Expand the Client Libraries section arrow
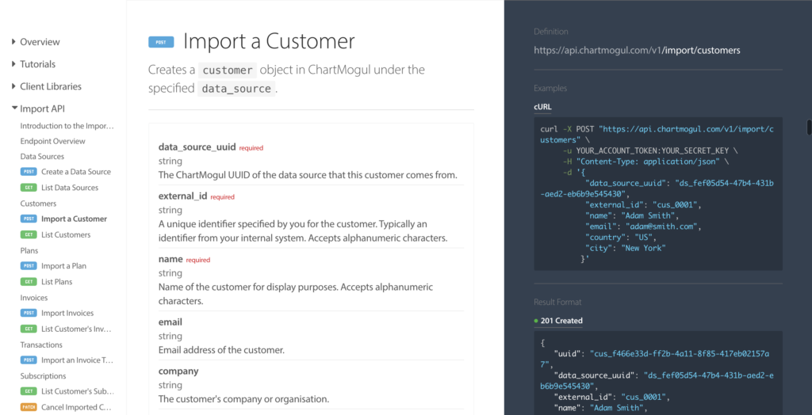The image size is (812, 415). pos(13,86)
